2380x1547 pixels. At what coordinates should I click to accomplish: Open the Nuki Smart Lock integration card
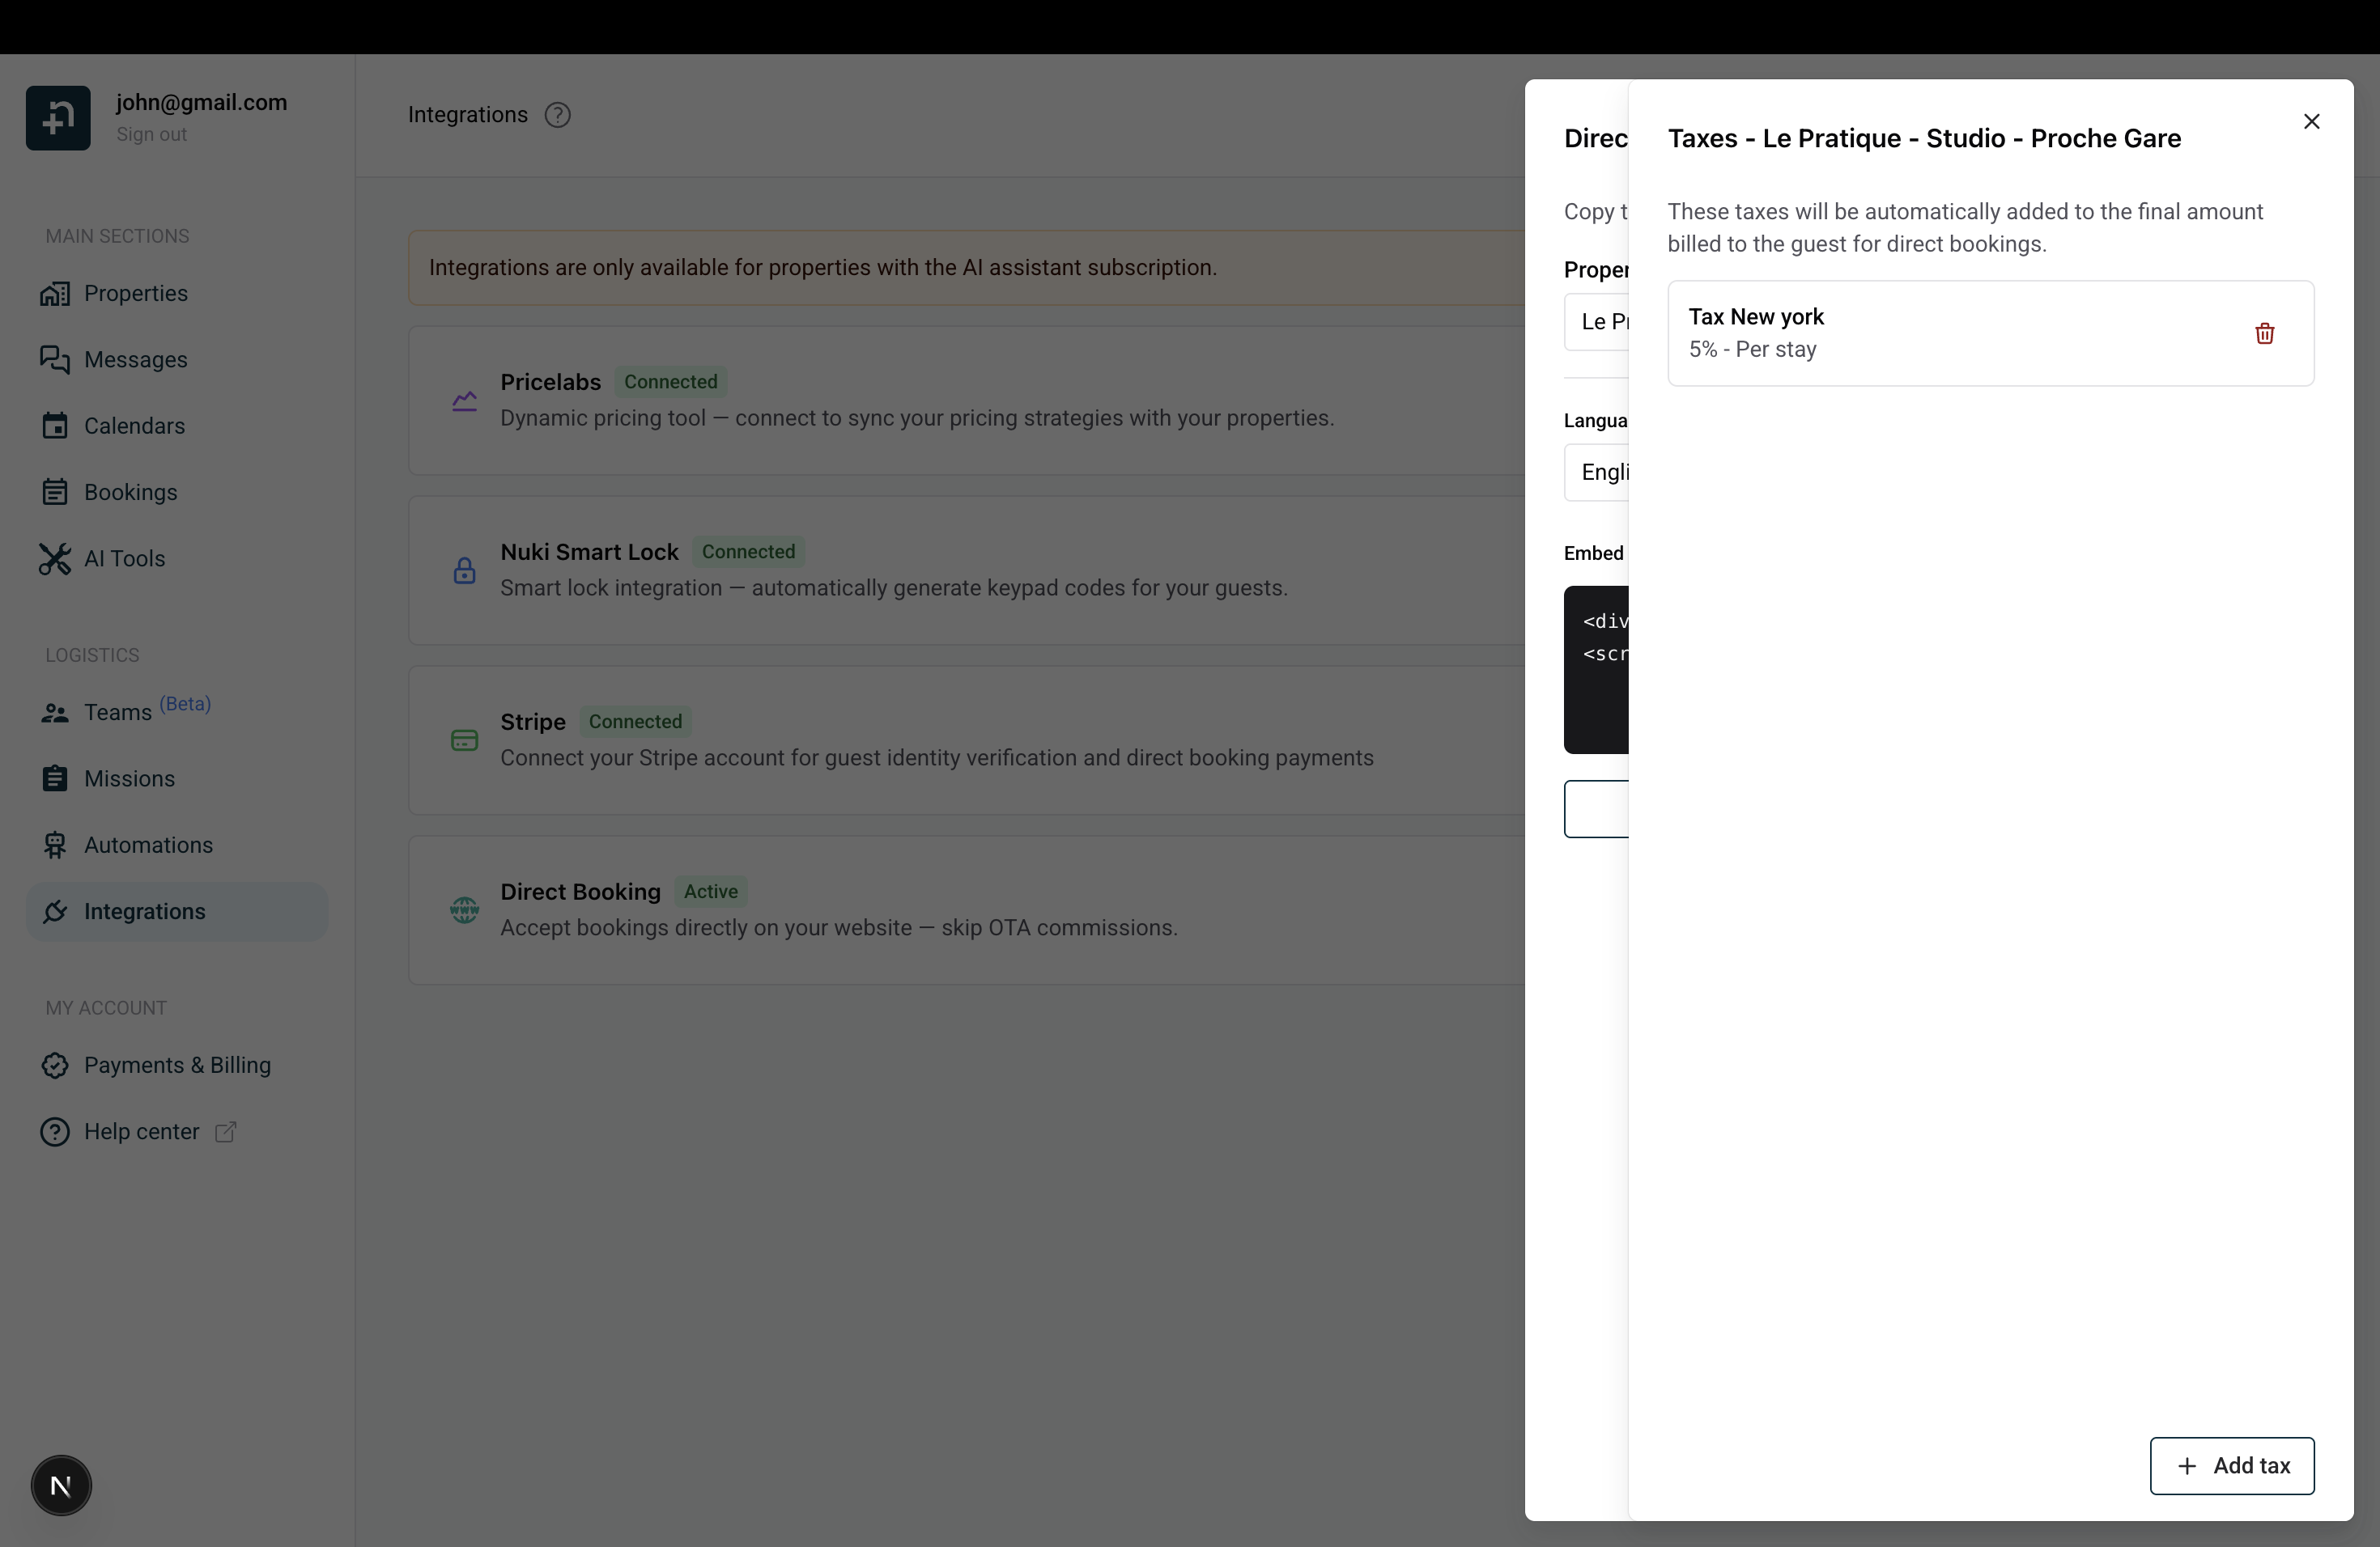point(966,570)
